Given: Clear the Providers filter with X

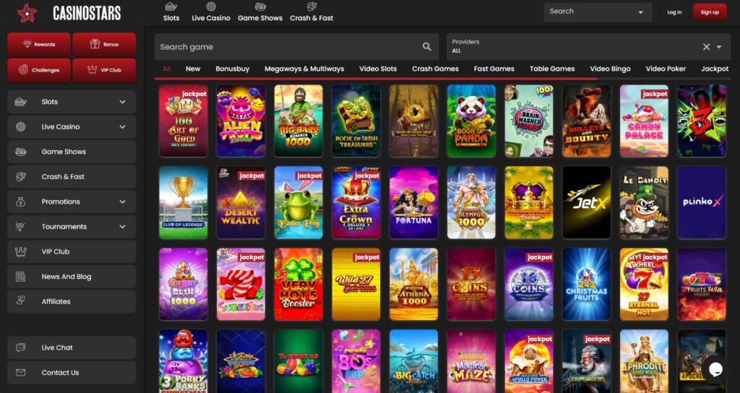Looking at the screenshot, I should pyautogui.click(x=707, y=47).
